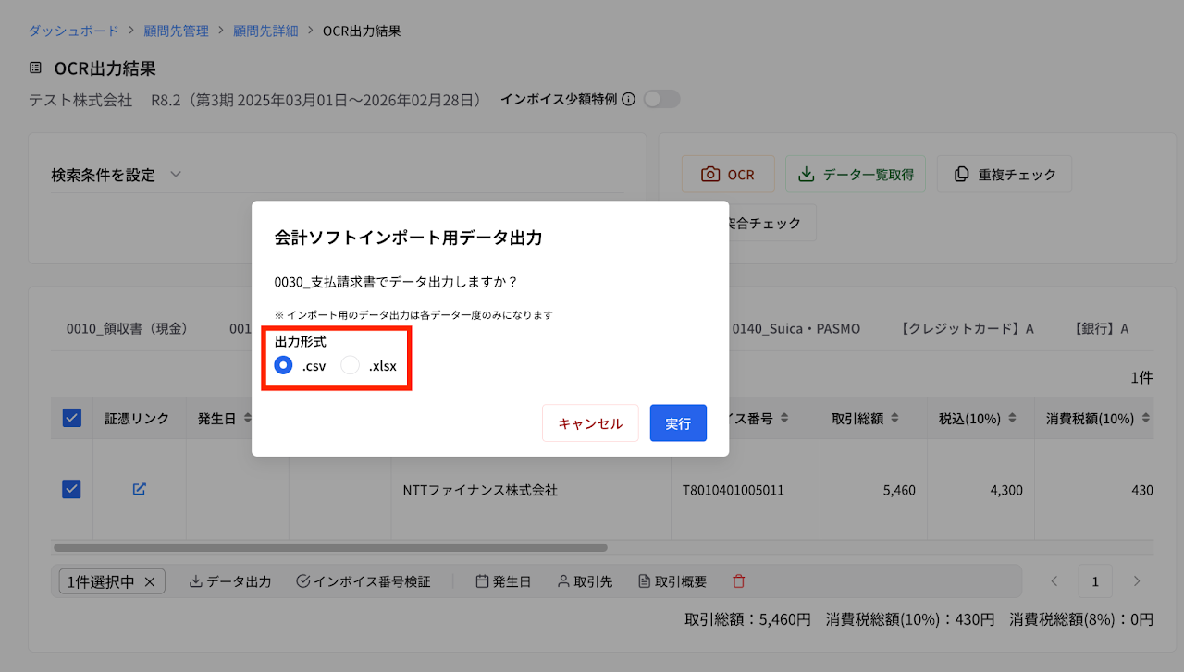Toggle the インボイス少額特例 switch
Viewport: 1184px width, 672px height.
coord(661,99)
